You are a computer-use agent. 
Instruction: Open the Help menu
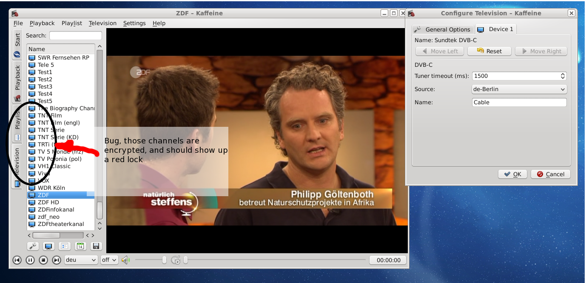159,23
